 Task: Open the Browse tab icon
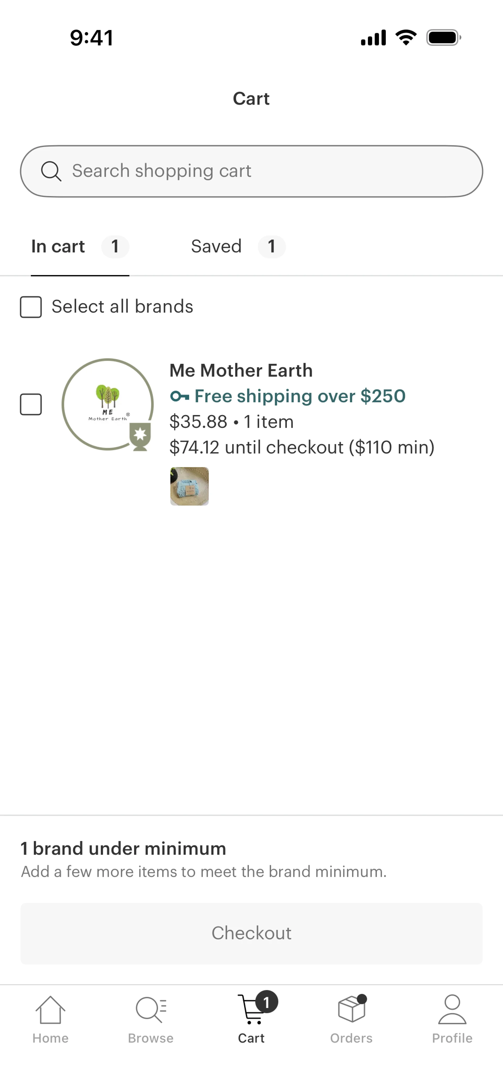(x=151, y=1011)
